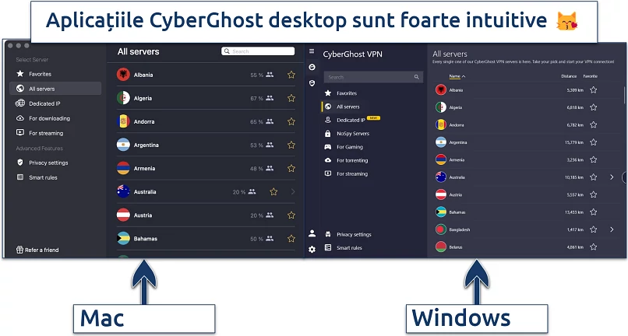The image size is (628, 336).
Task: Expand Australia cities in Mac list
Action: coord(293,192)
